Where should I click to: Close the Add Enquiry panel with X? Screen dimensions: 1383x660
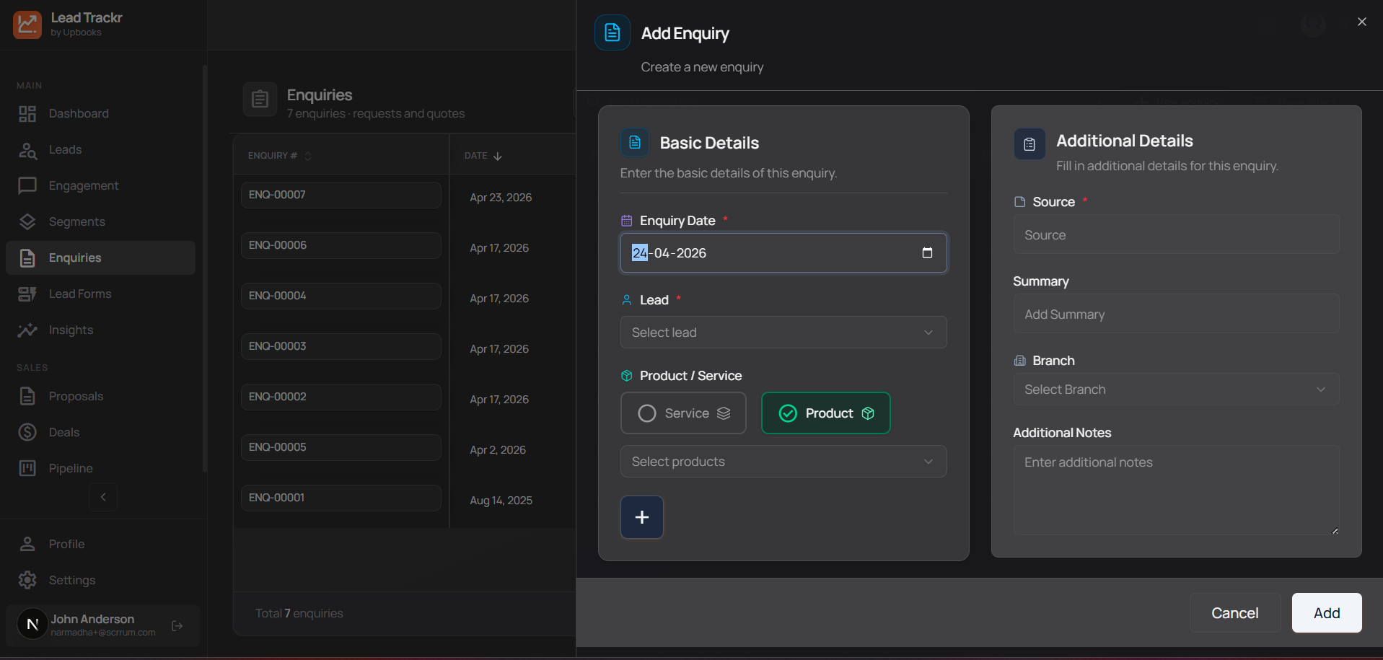click(1361, 22)
